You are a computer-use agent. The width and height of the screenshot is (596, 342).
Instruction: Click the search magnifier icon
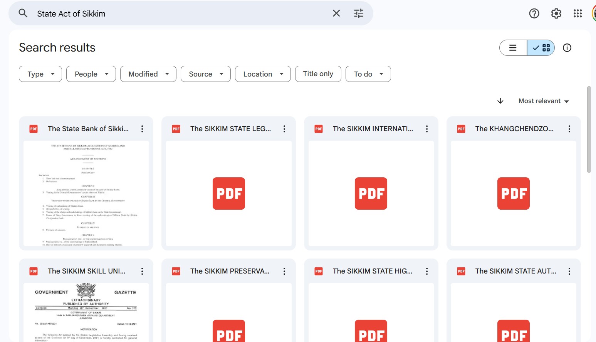(23, 13)
